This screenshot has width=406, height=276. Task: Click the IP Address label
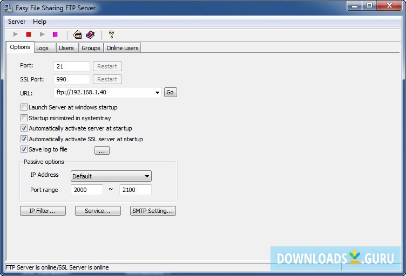pyautogui.click(x=44, y=175)
